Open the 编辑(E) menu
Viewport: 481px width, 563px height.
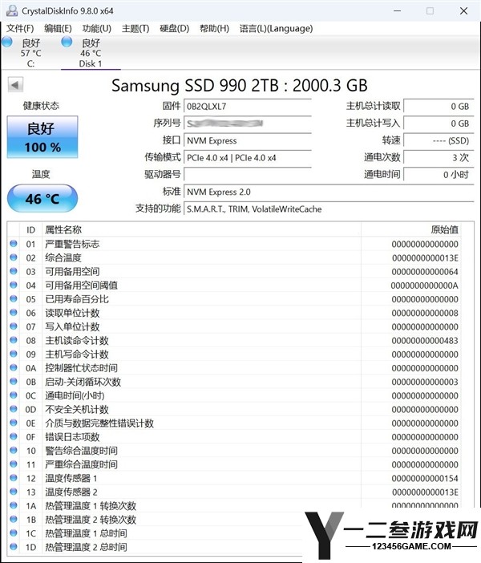point(58,28)
